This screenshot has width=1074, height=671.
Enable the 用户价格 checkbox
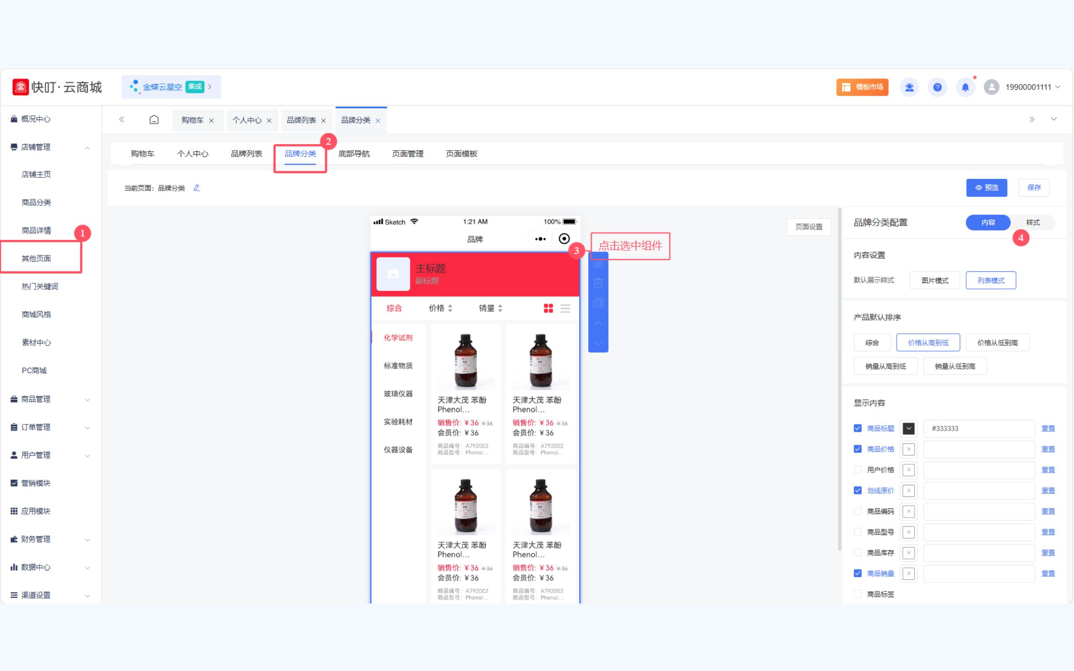click(x=858, y=470)
